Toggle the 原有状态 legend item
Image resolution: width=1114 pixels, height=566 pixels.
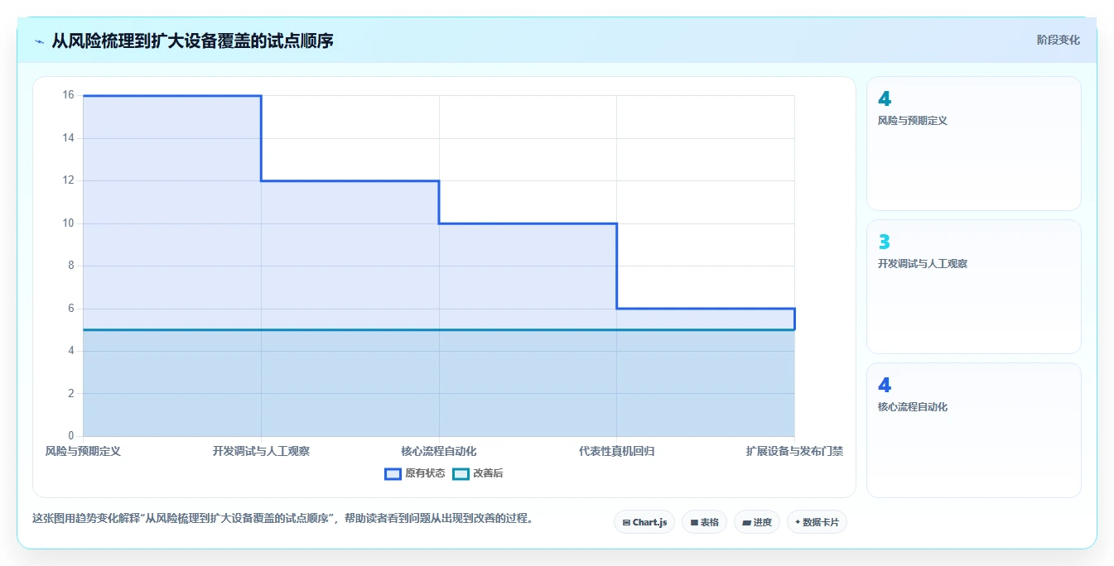coord(415,473)
